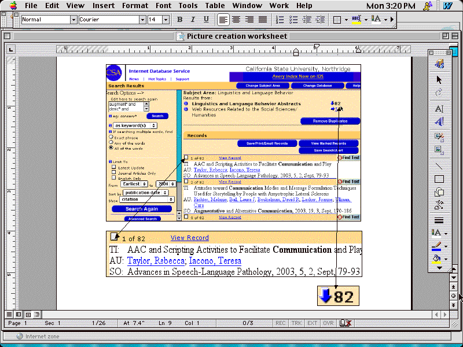Set the Align Right toggle

(249, 20)
